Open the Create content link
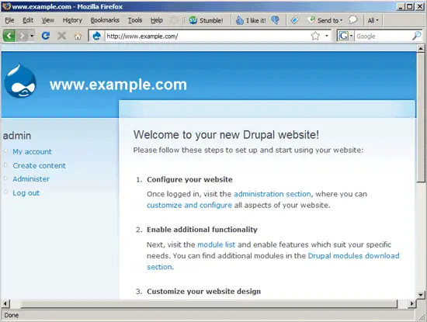 [40, 165]
